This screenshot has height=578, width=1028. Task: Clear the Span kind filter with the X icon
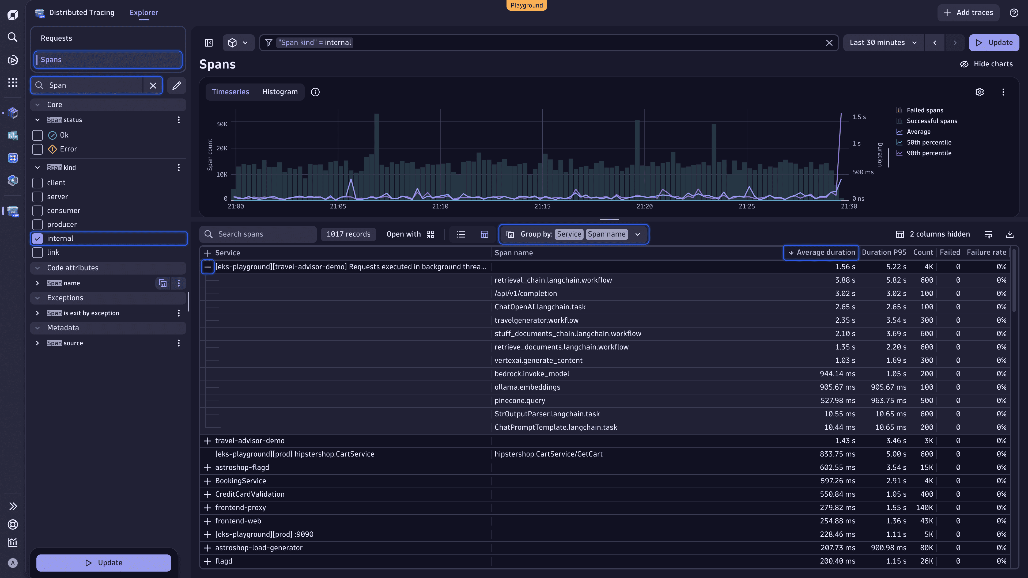click(830, 43)
